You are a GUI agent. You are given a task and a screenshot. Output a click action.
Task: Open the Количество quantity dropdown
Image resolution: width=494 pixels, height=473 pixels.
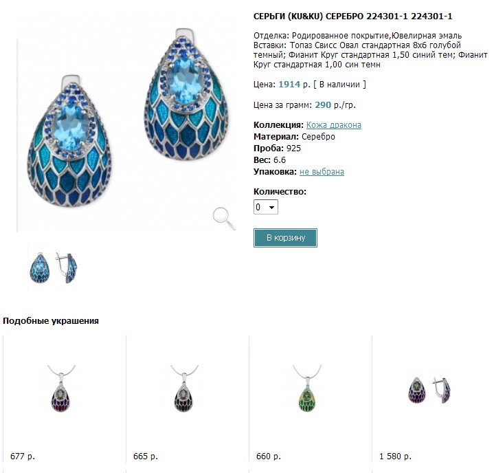(266, 207)
